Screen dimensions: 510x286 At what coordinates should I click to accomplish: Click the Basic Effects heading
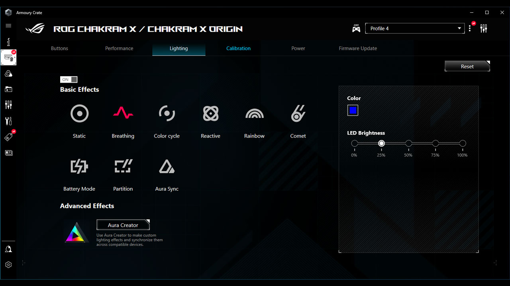click(80, 89)
